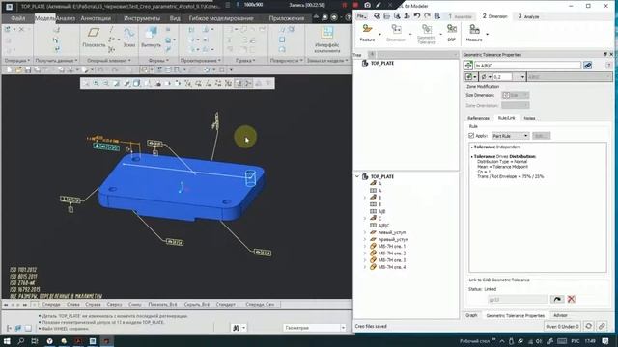Switch to the Гибкое моделирование tab

[221, 18]
